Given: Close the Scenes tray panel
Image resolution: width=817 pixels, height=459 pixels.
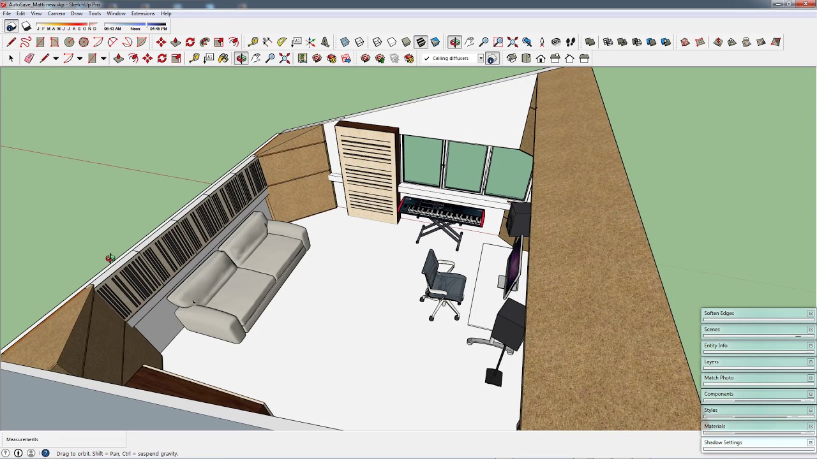Looking at the screenshot, I should tap(811, 330).
